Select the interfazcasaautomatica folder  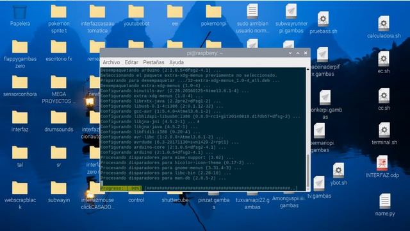click(x=97, y=12)
